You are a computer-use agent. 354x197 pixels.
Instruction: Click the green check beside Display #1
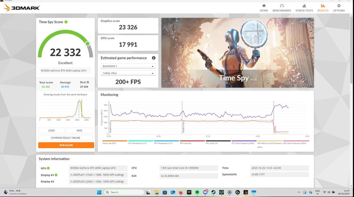[56, 175]
